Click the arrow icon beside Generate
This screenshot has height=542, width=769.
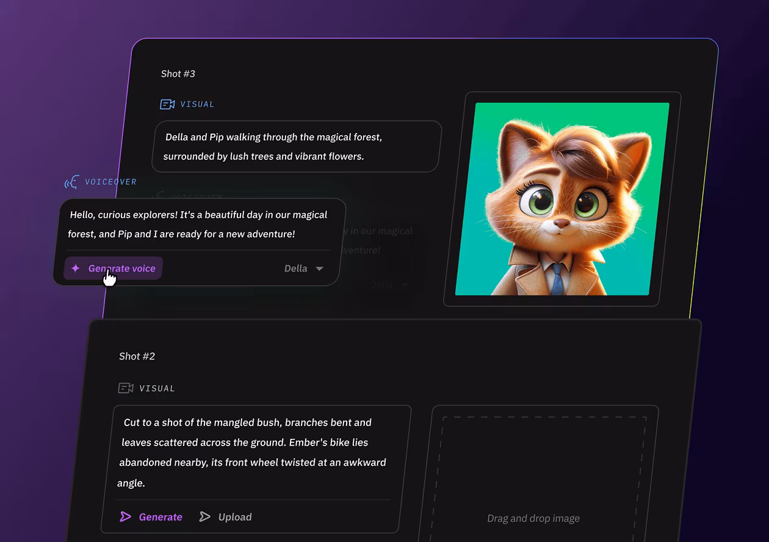125,517
